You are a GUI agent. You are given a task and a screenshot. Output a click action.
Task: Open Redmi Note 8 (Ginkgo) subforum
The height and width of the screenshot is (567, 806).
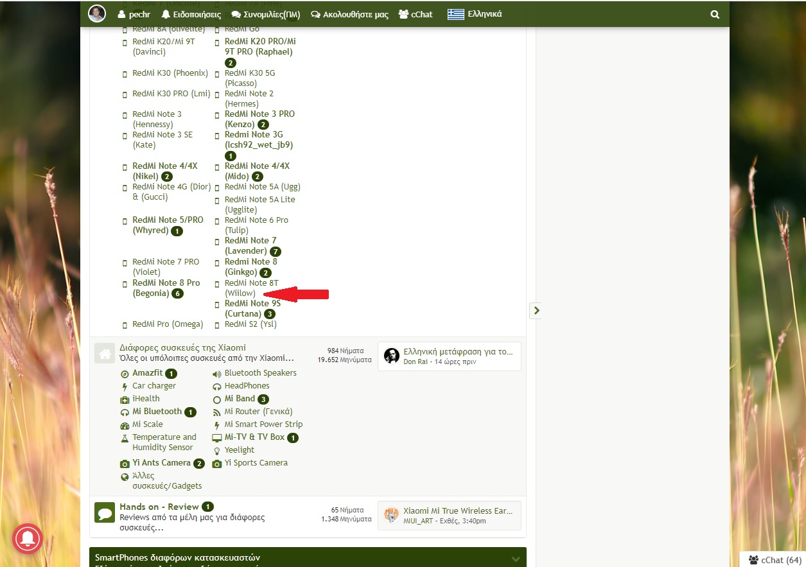(x=250, y=266)
